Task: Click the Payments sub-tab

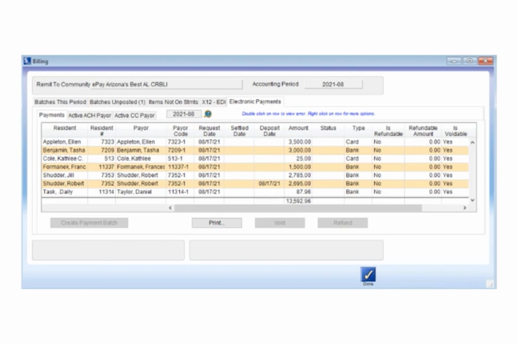Action: tap(52, 115)
